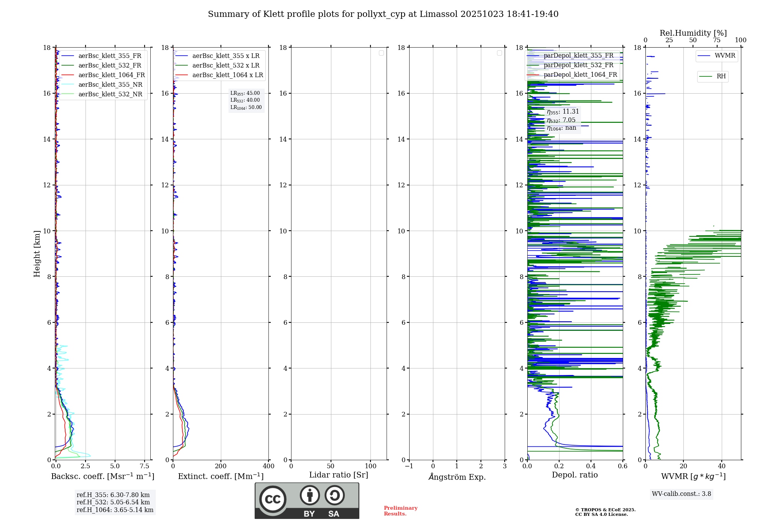767x522 pixels.
Task: Click the Creative Commons CC logo icon
Action: tap(273, 499)
